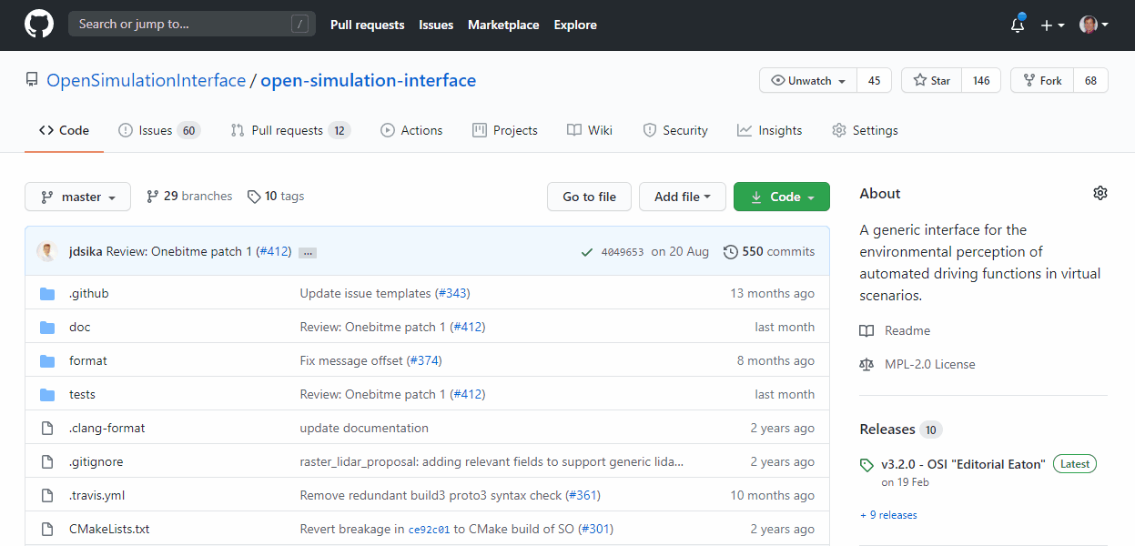The height and width of the screenshot is (546, 1135).
Task: Open the .travis.yml file
Action: (96, 496)
